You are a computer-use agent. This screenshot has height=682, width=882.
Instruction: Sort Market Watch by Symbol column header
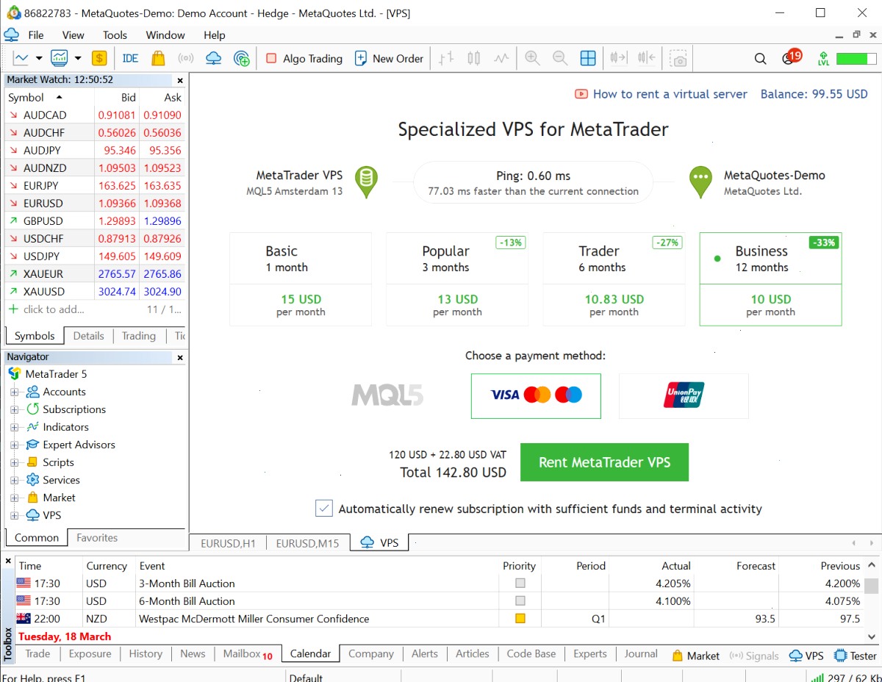click(49, 97)
